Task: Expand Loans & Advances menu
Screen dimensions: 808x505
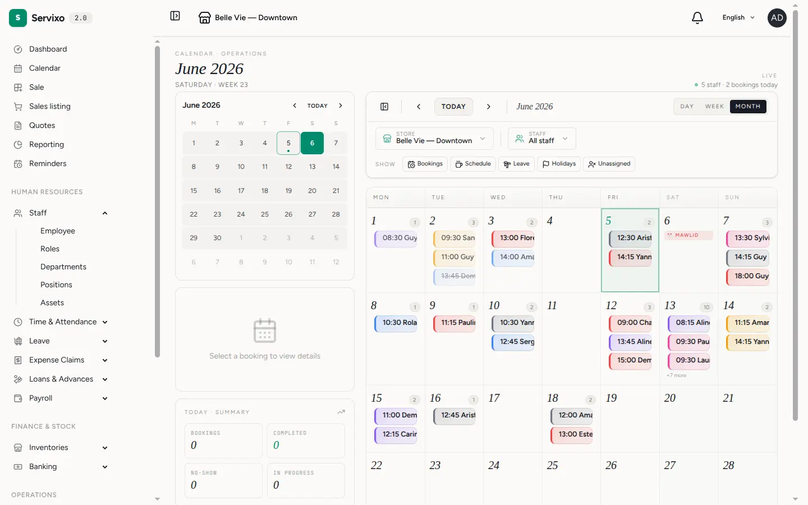Action: (x=105, y=379)
